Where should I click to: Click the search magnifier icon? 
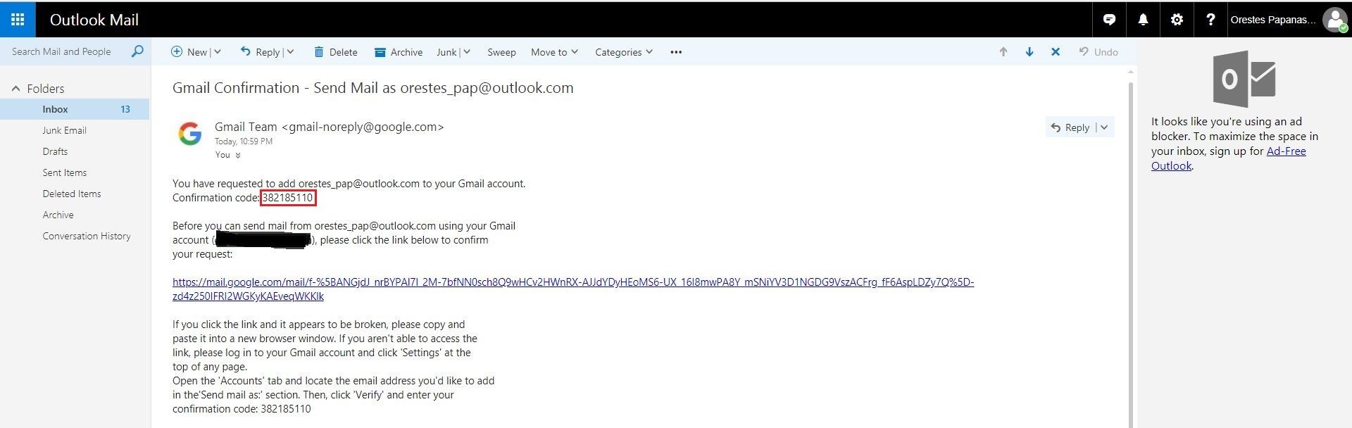[137, 51]
